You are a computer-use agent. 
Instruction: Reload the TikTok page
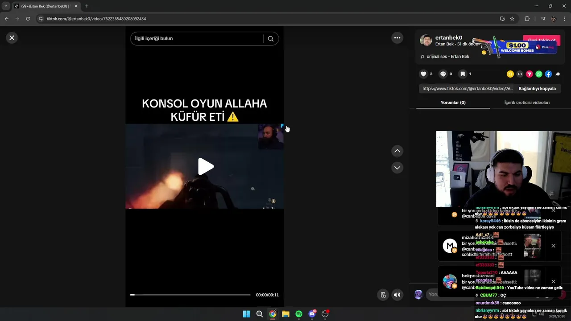(x=28, y=19)
